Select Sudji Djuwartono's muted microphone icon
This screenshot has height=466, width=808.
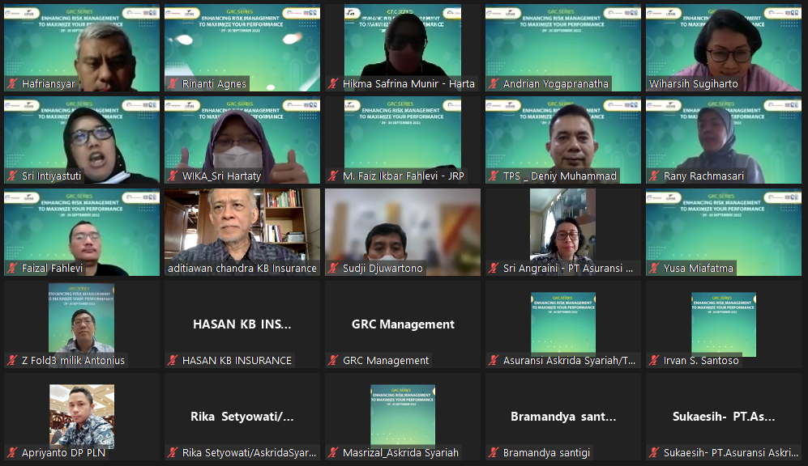[x=333, y=269]
